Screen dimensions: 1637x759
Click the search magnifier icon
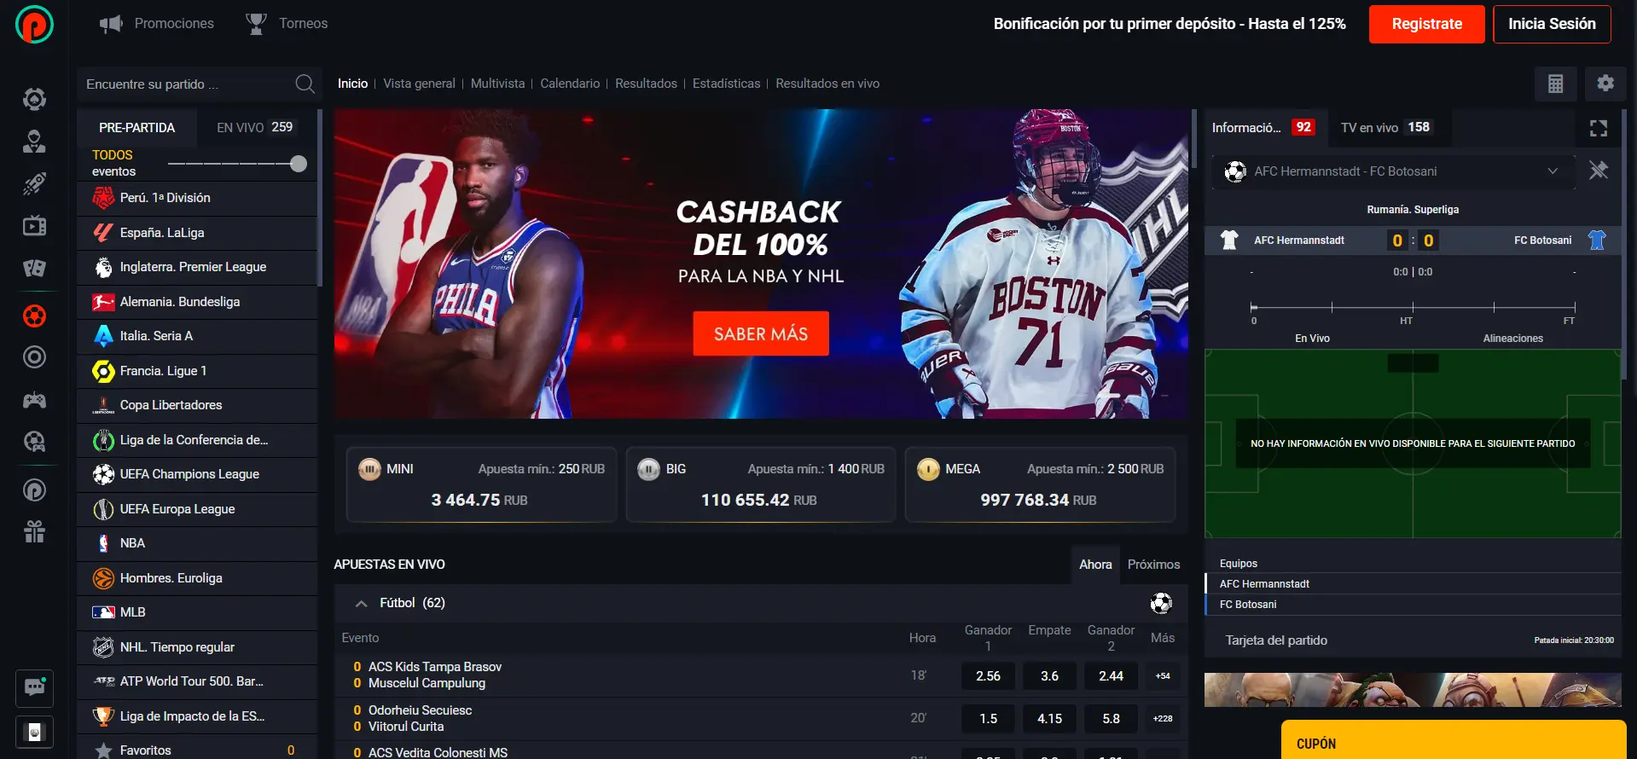(305, 84)
